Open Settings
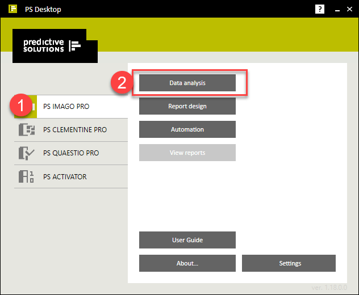The height and width of the screenshot is (295, 359). click(289, 263)
